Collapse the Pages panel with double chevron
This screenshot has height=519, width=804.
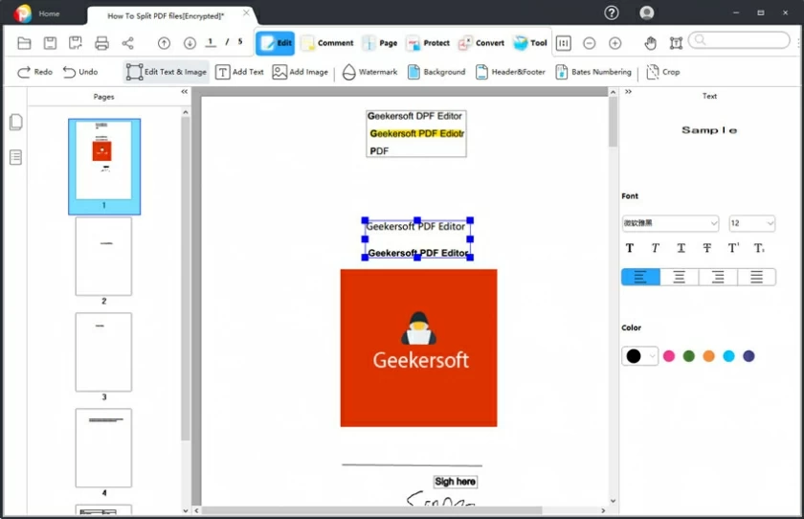[185, 92]
